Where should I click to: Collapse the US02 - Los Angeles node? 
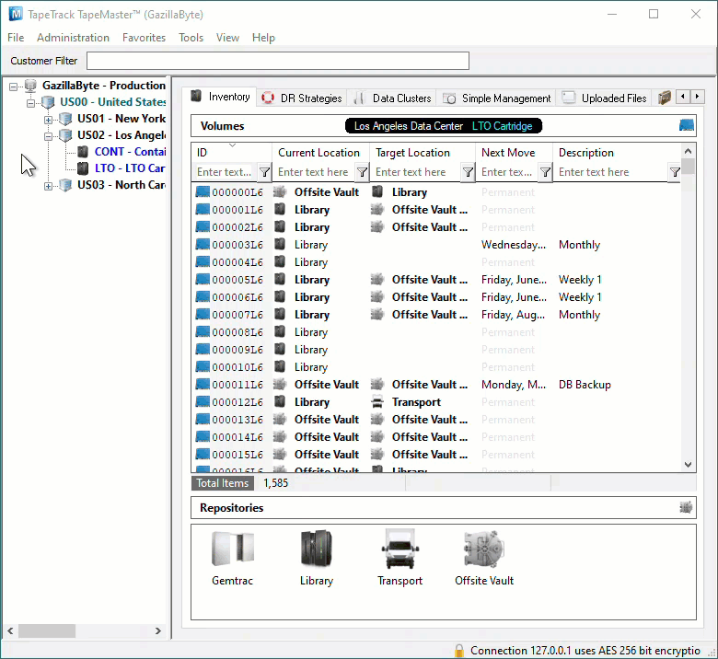pyautogui.click(x=48, y=136)
